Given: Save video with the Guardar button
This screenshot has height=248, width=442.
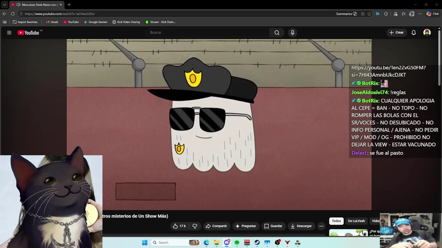Looking at the screenshot, I should pyautogui.click(x=273, y=226).
